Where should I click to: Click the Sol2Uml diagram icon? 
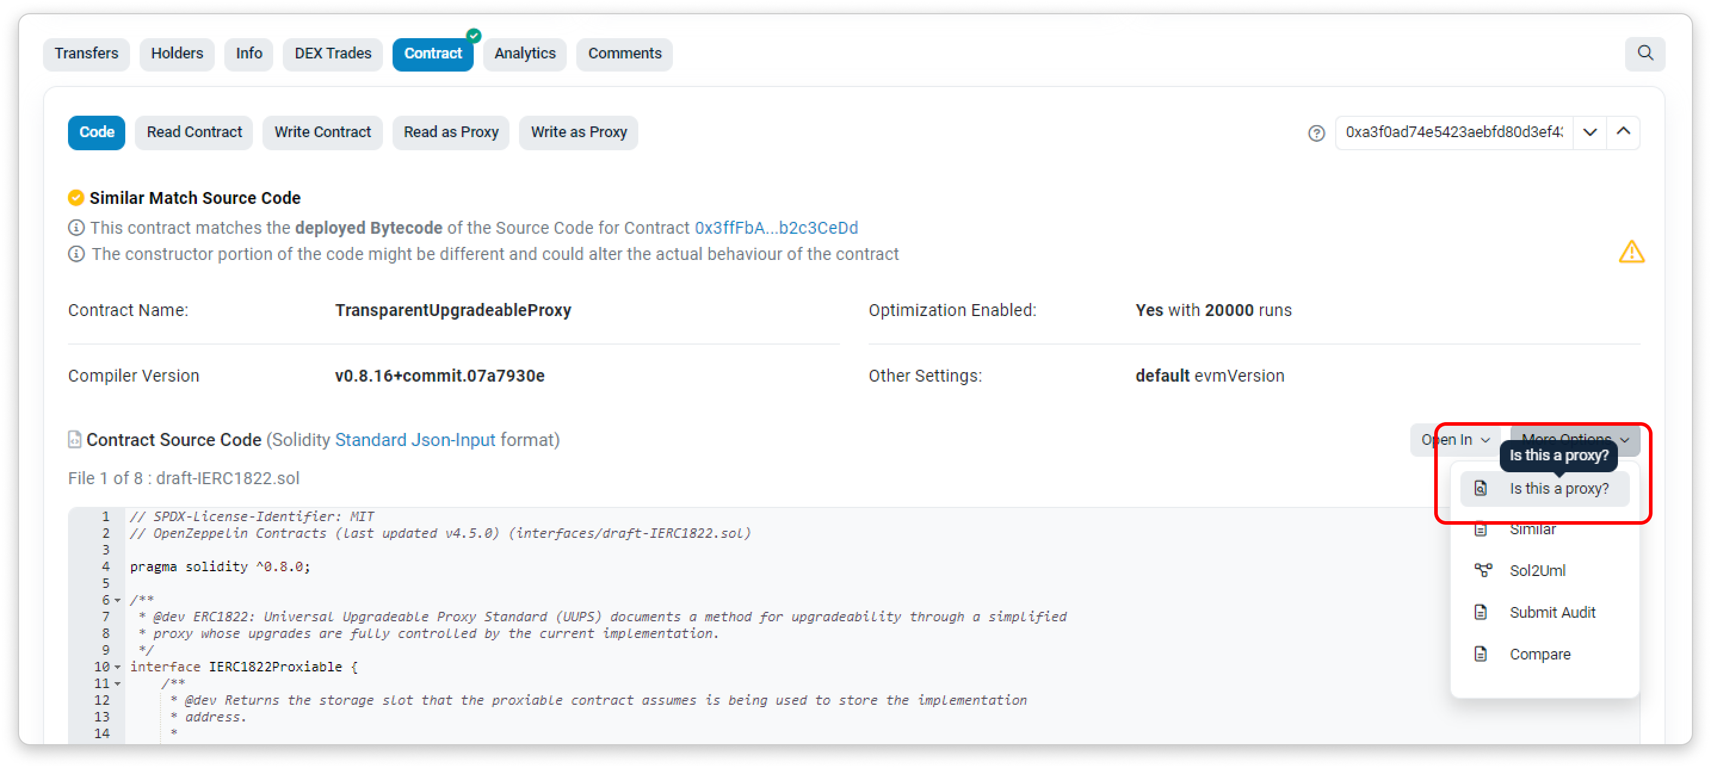1483,570
